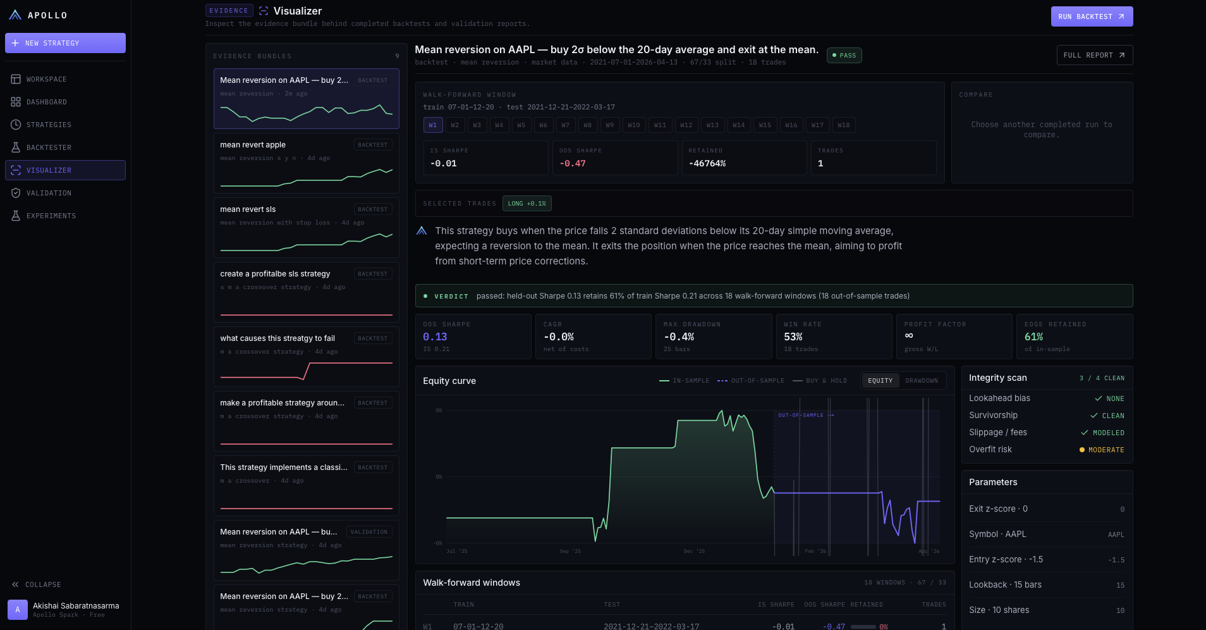The height and width of the screenshot is (630, 1206).
Task: Click the Apollo icon beside strategy description
Action: point(422,231)
